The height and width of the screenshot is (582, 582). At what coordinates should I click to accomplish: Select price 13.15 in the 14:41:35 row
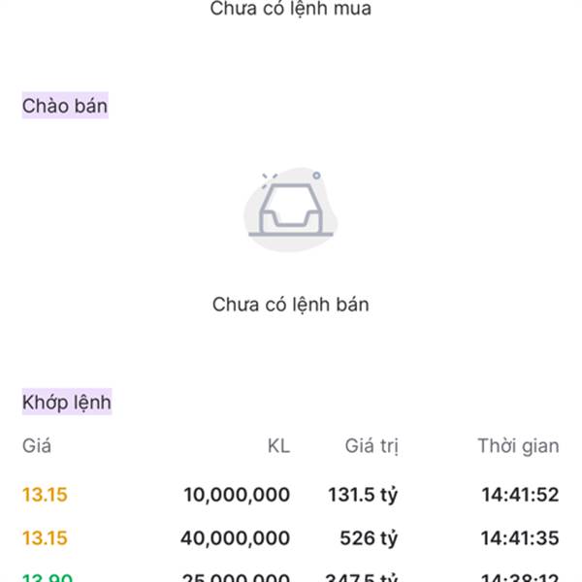coord(45,538)
